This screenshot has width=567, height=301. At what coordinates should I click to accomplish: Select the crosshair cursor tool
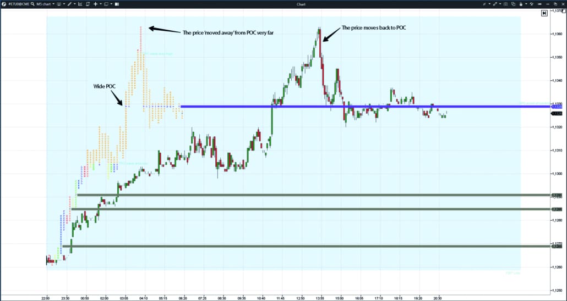coord(95,4)
